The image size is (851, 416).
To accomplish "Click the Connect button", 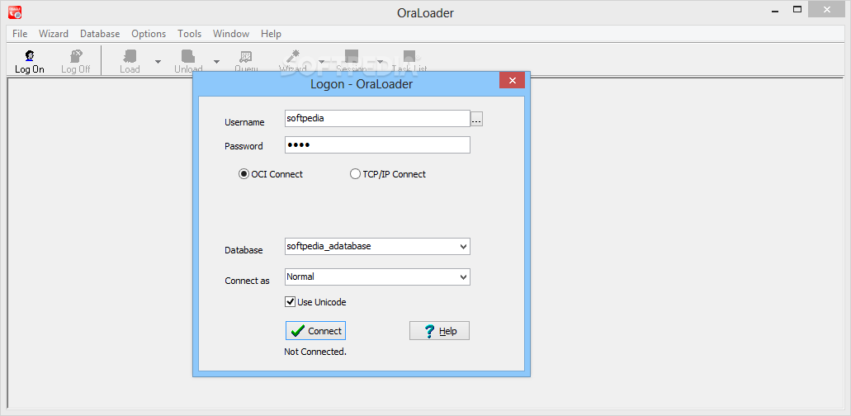I will coord(315,331).
